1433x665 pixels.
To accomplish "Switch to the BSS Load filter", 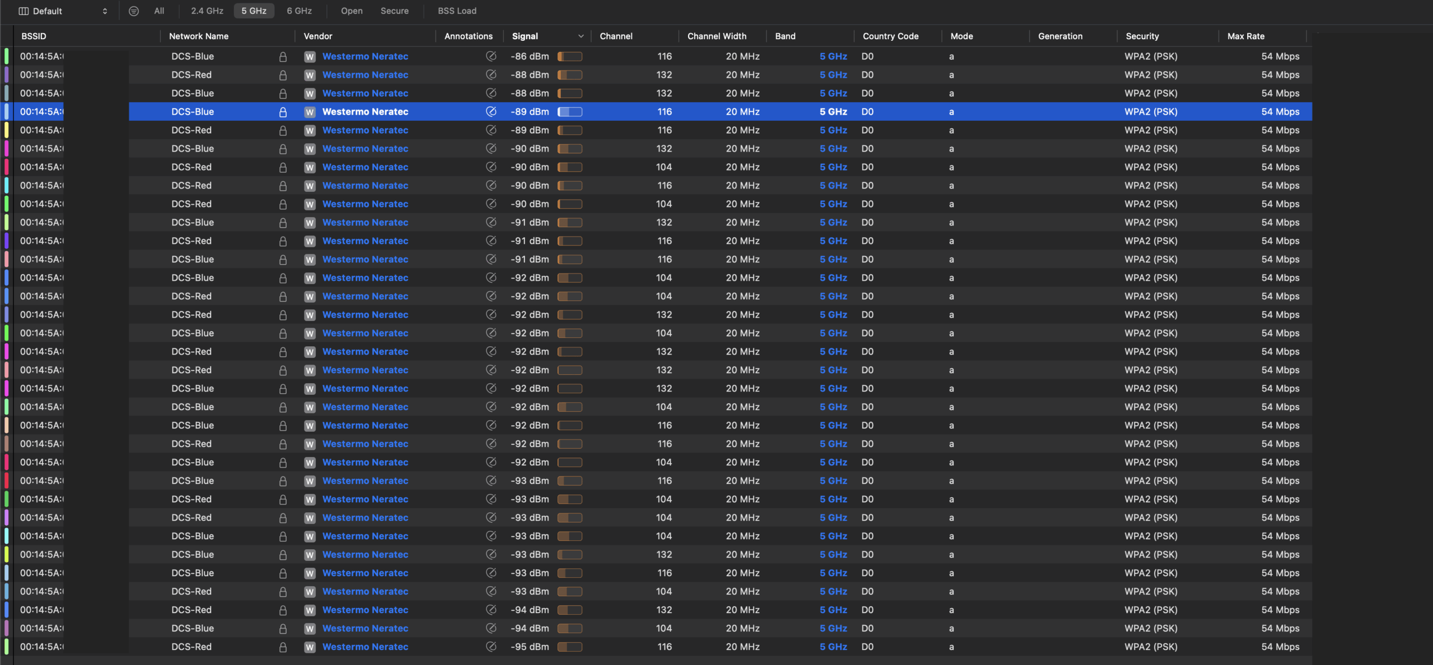I will (457, 11).
